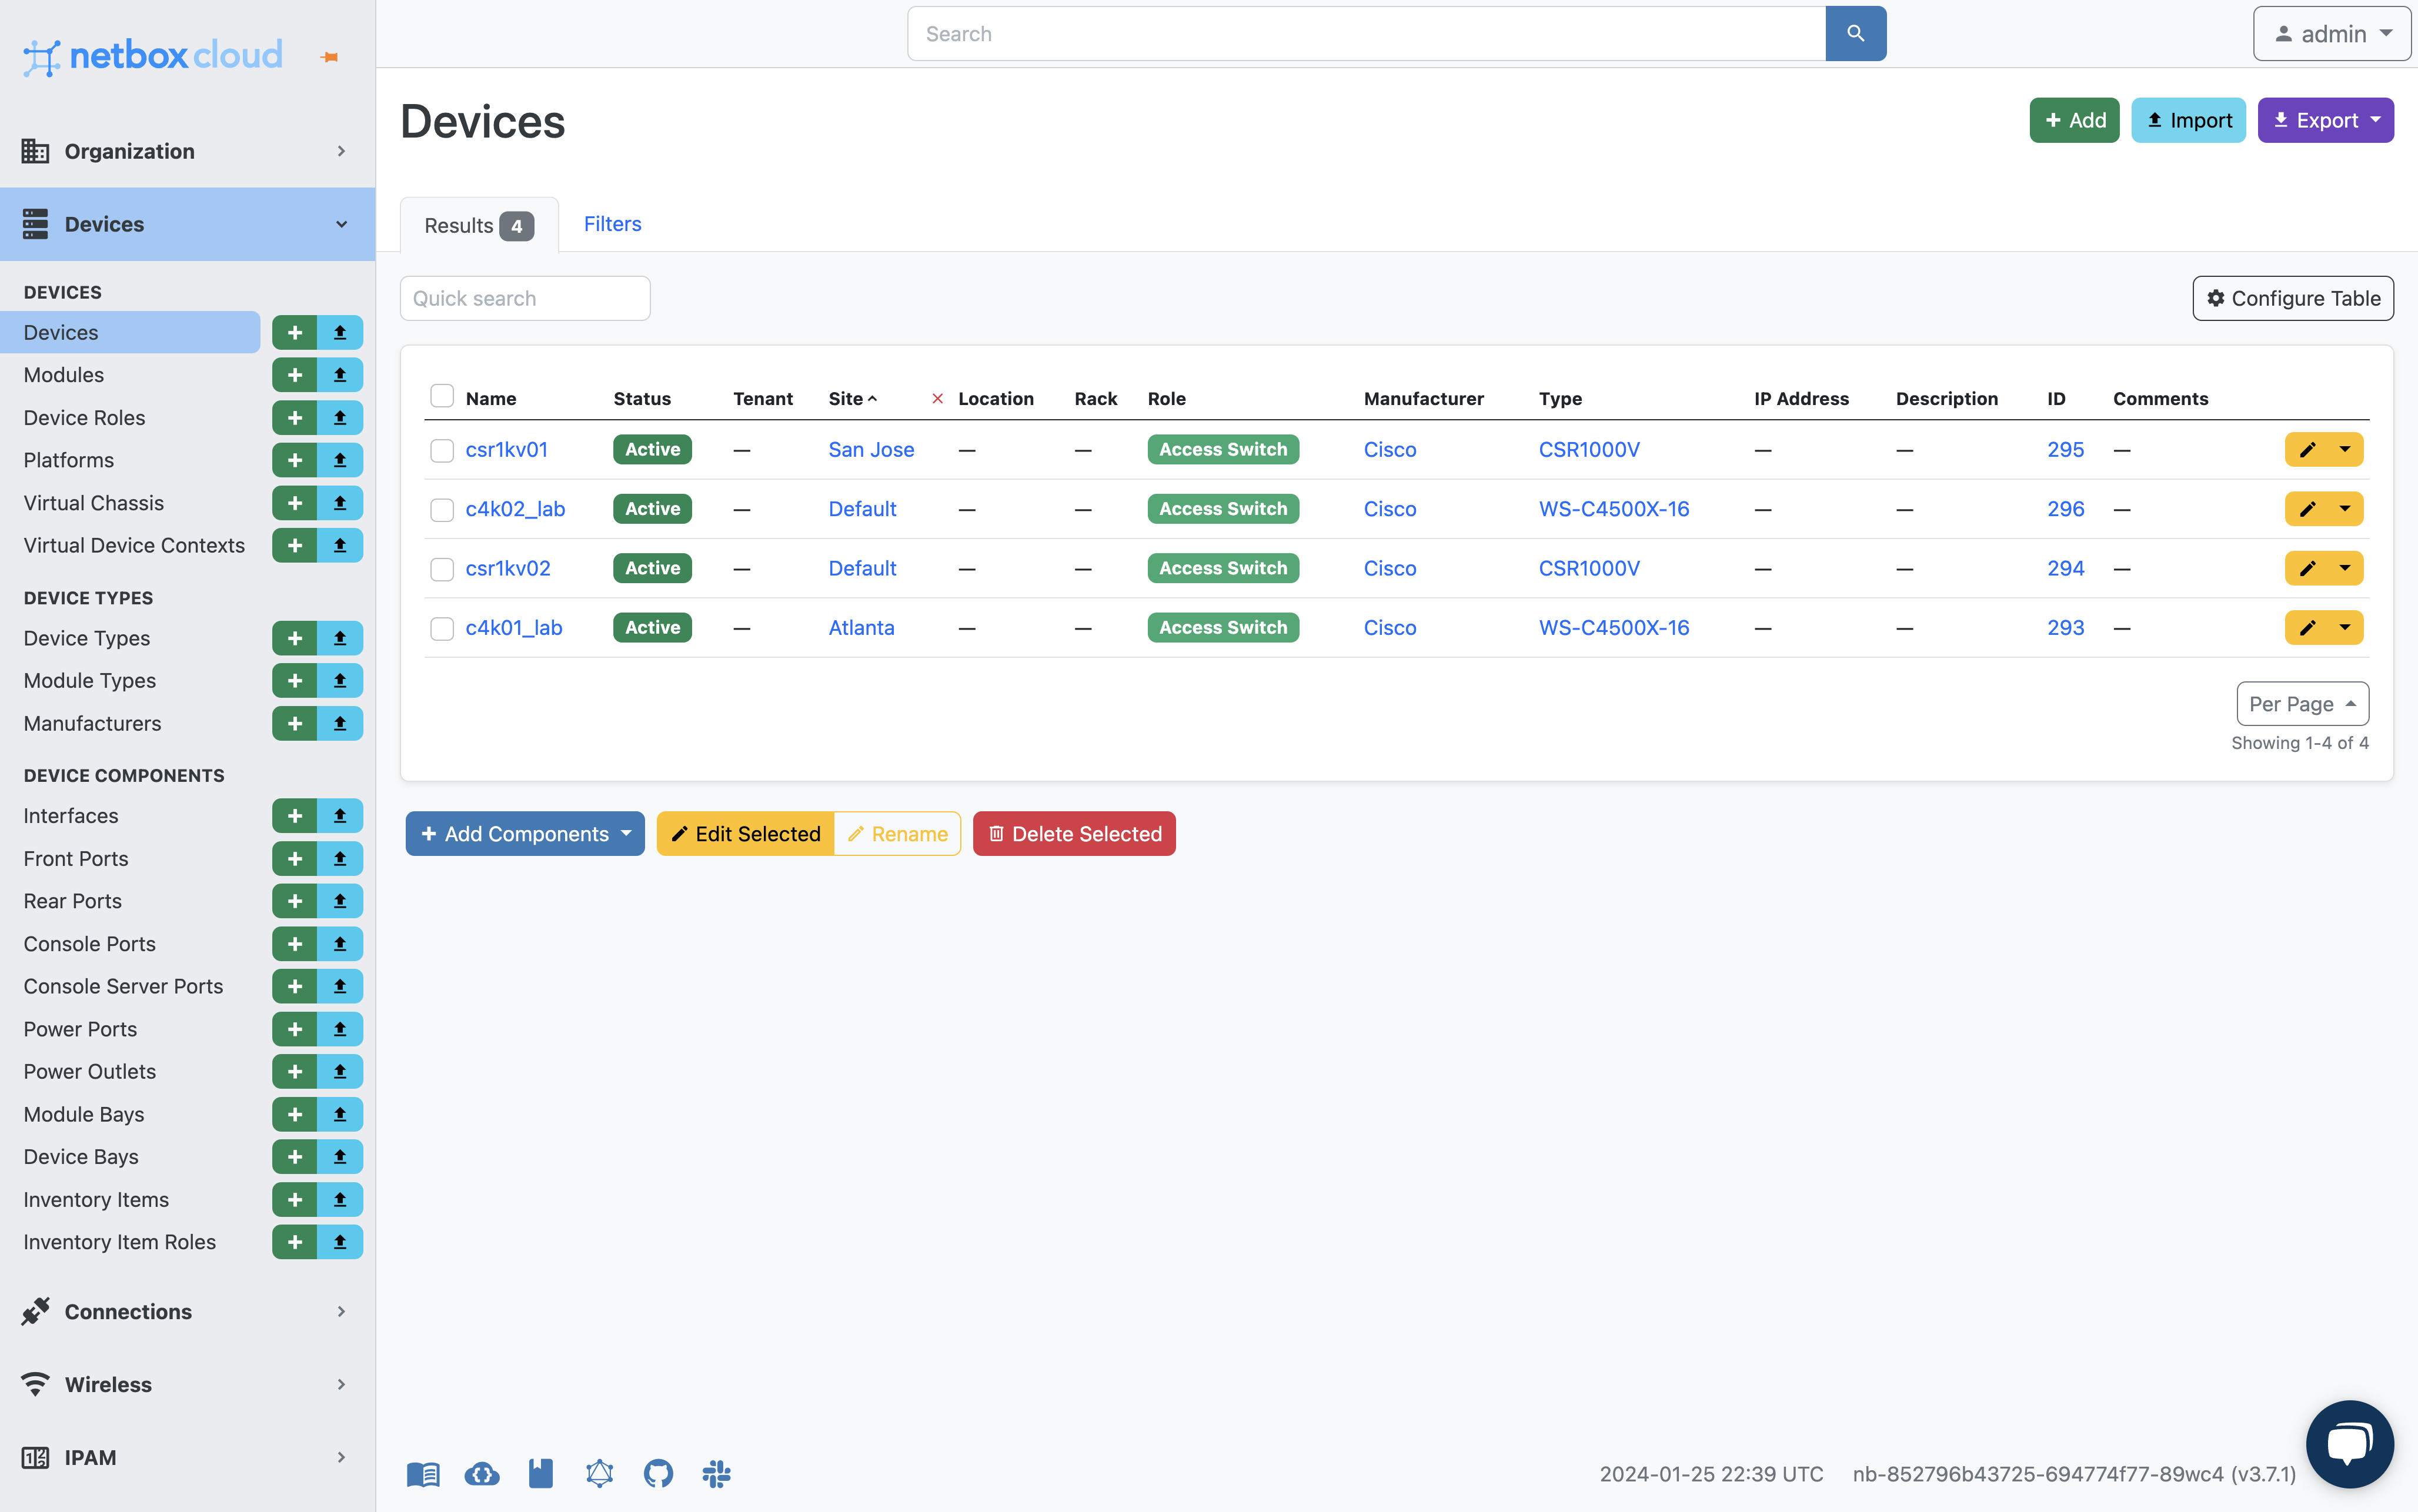This screenshot has width=2418, height=1512.
Task: Open the San Jose site link
Action: tap(871, 449)
